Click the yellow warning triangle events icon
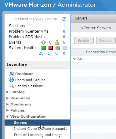 pos(57,42)
